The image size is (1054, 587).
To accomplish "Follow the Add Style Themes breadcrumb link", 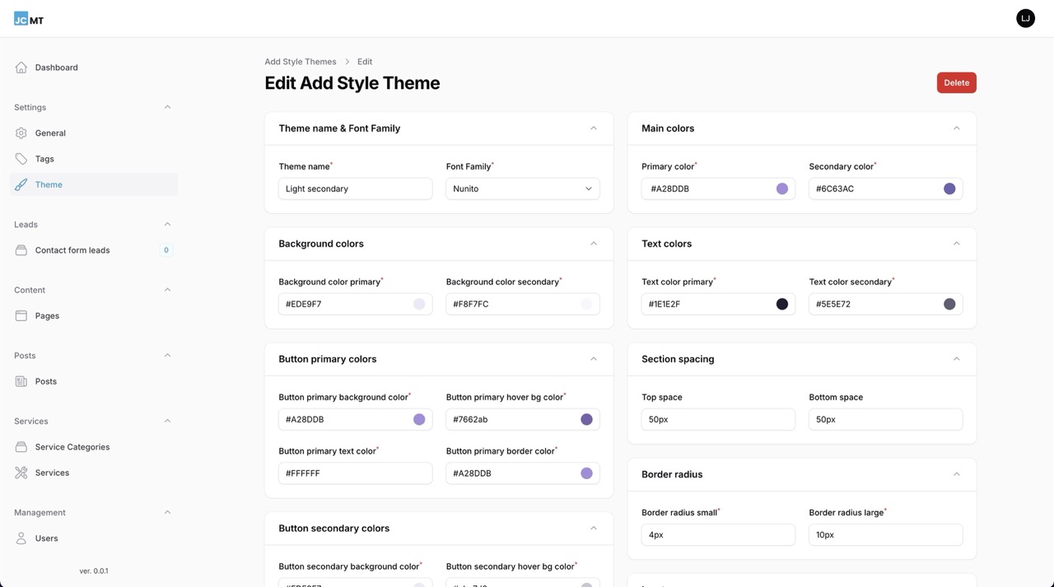I will pyautogui.click(x=301, y=61).
